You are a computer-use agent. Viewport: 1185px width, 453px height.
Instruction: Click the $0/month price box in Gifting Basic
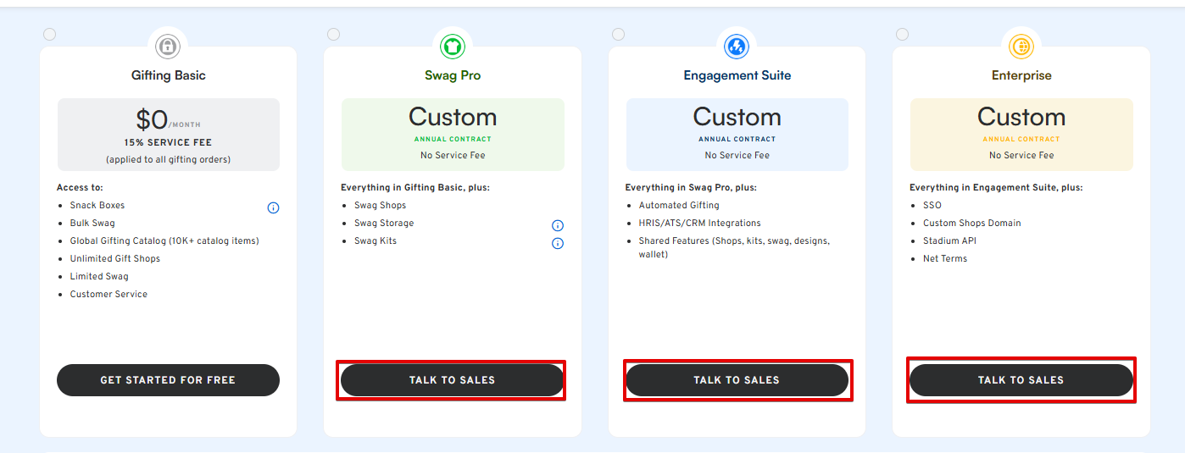168,135
